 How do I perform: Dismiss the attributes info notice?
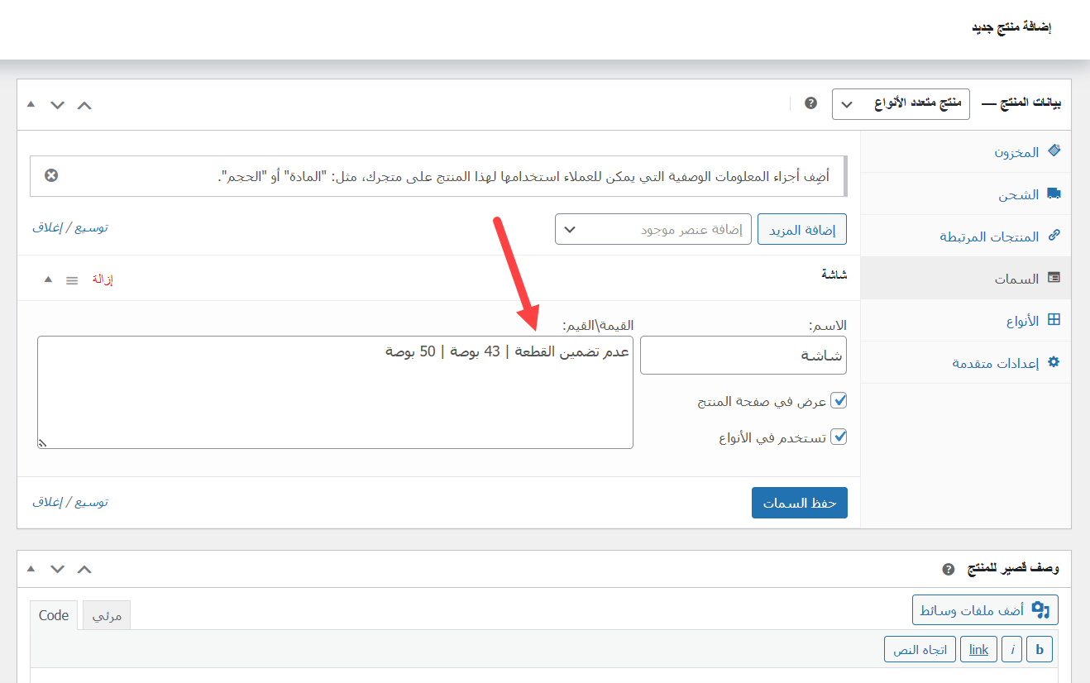click(x=51, y=175)
